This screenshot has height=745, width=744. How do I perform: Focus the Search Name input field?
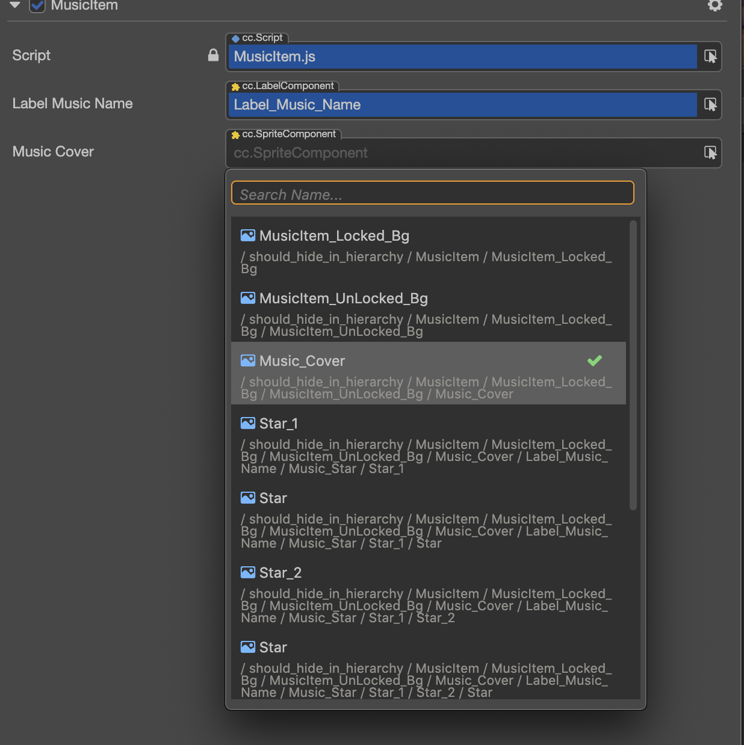[x=432, y=194]
